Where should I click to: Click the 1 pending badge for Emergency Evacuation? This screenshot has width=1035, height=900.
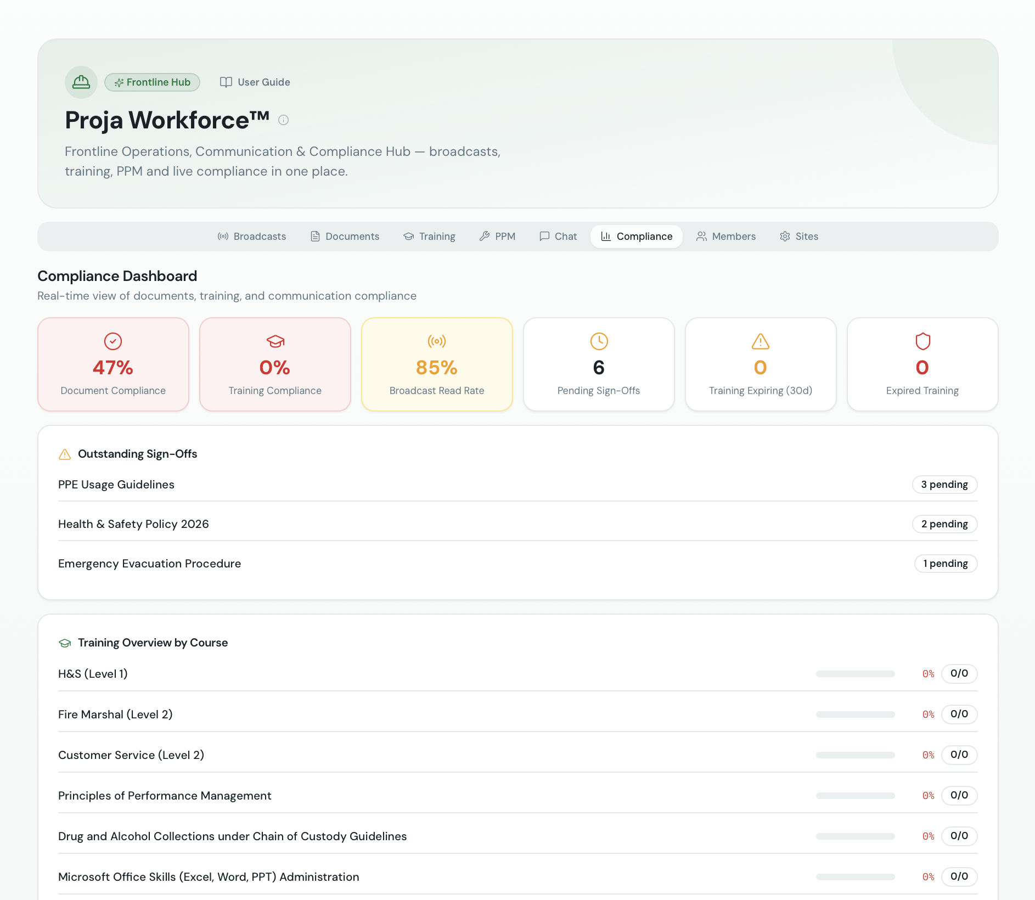point(946,564)
